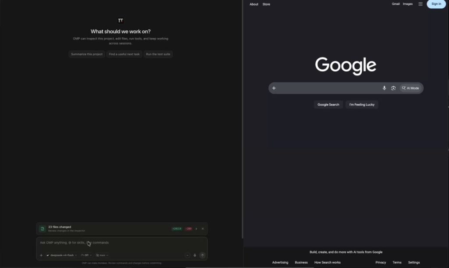Open the Advertising footer link
This screenshot has height=268, width=449.
coord(280,262)
